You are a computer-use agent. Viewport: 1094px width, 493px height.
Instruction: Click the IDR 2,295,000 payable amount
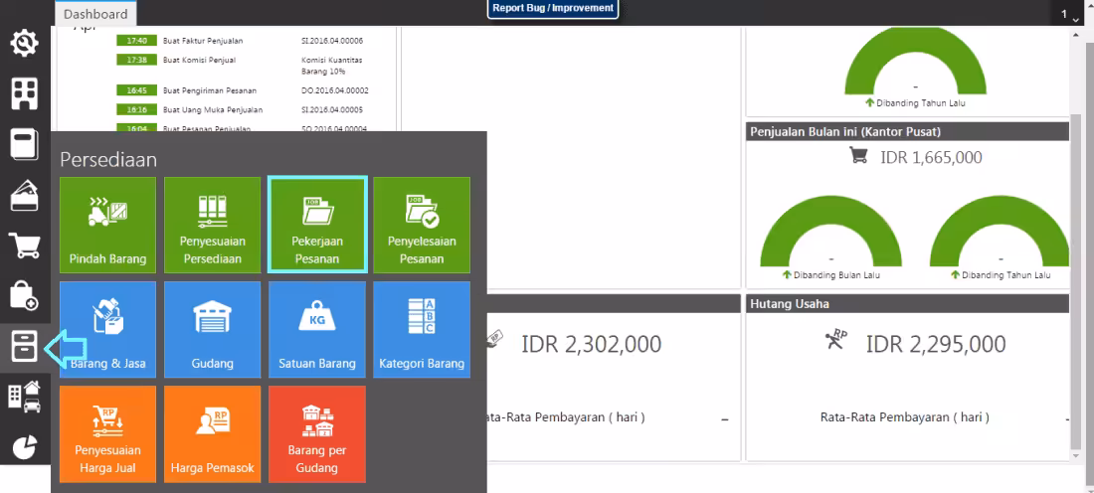click(936, 344)
